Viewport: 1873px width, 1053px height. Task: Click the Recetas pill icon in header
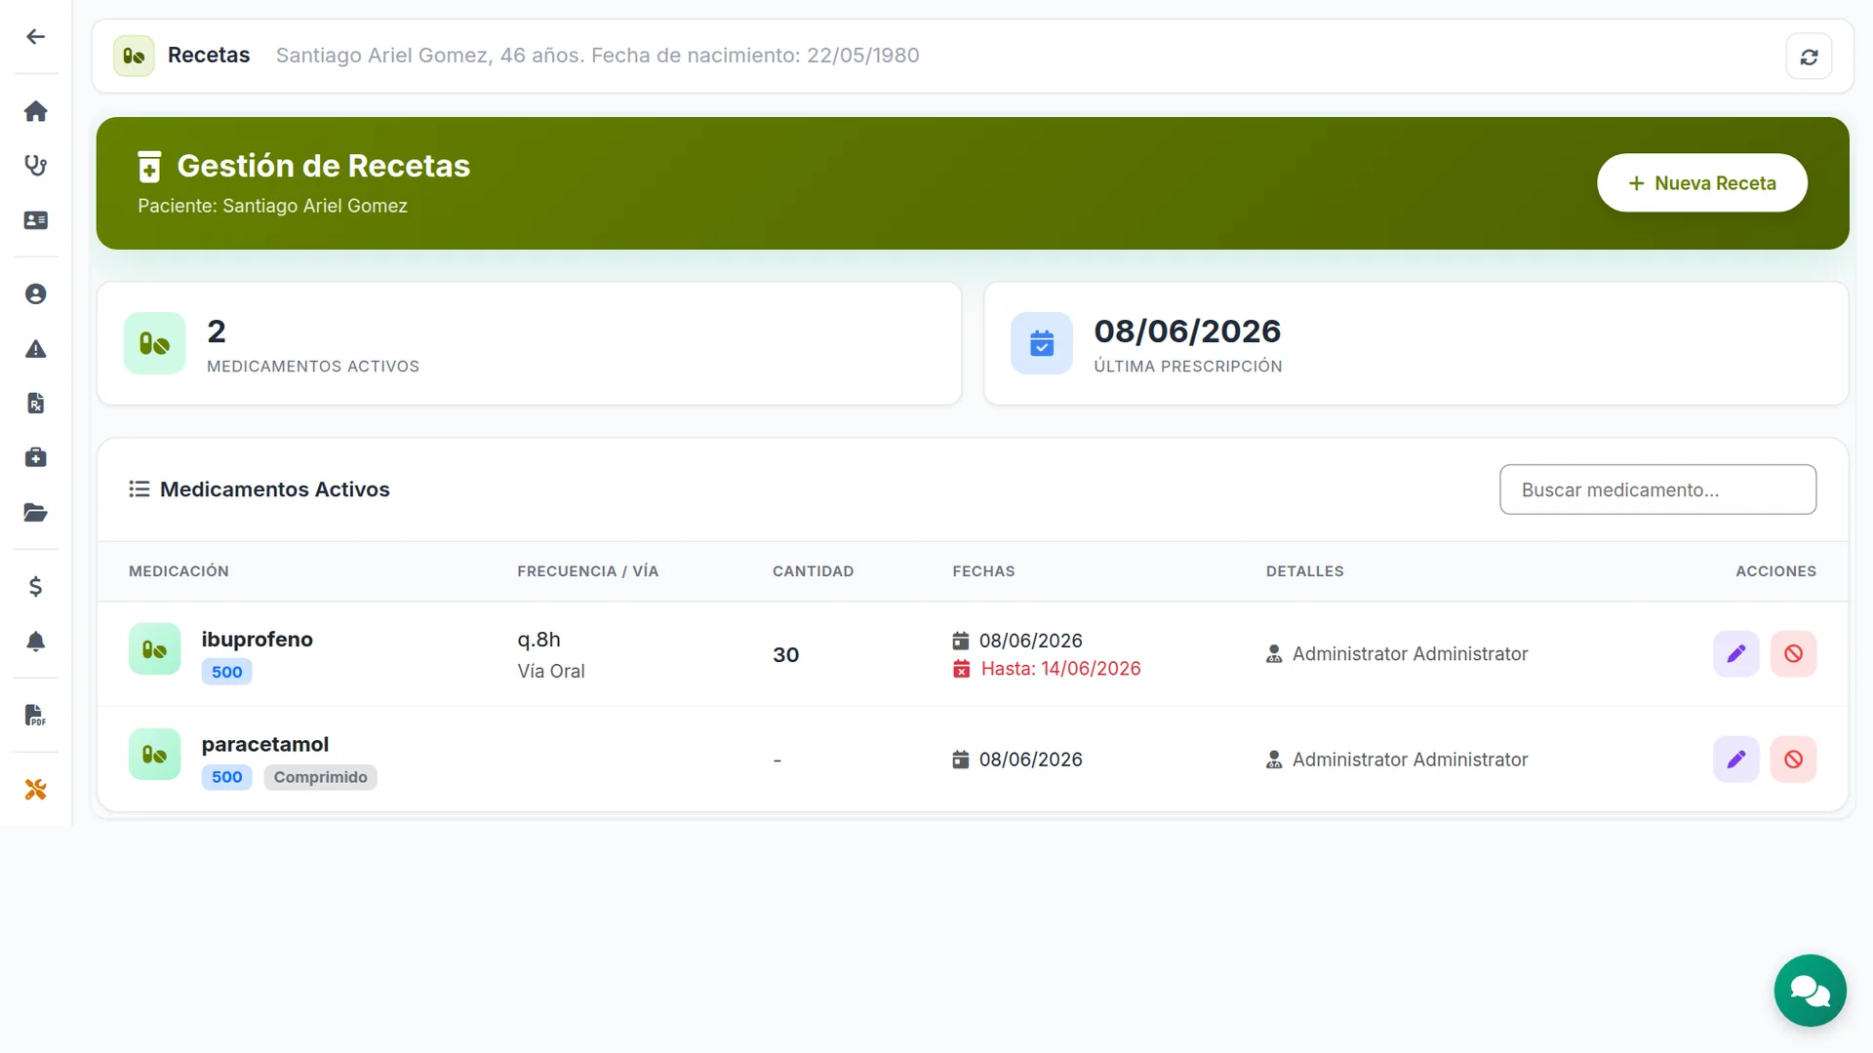[134, 56]
